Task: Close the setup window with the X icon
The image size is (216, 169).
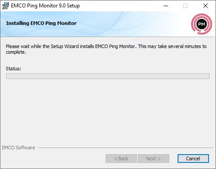Action: (x=206, y=6)
